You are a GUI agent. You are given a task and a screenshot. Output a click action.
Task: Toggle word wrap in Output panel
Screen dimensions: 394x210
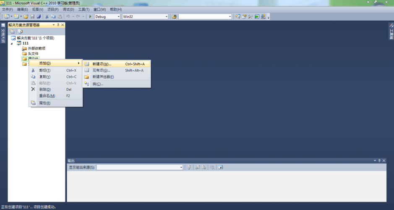pos(220,167)
